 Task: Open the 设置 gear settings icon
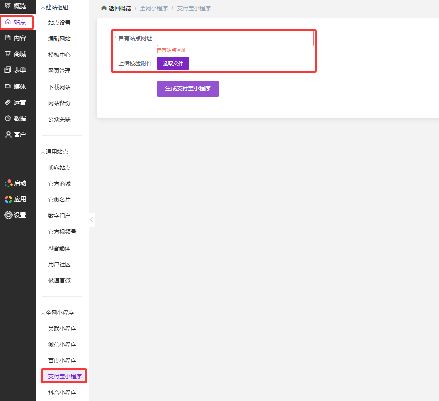point(8,215)
